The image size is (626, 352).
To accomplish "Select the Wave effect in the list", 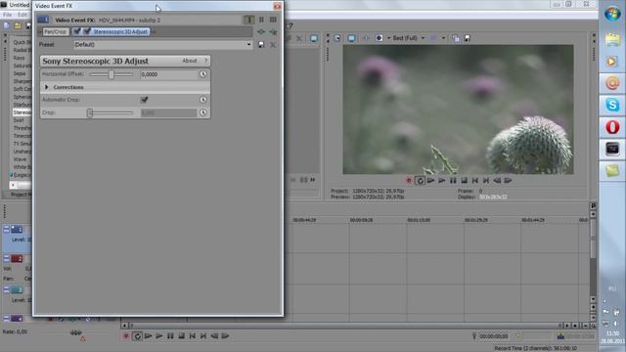I will tap(20, 159).
